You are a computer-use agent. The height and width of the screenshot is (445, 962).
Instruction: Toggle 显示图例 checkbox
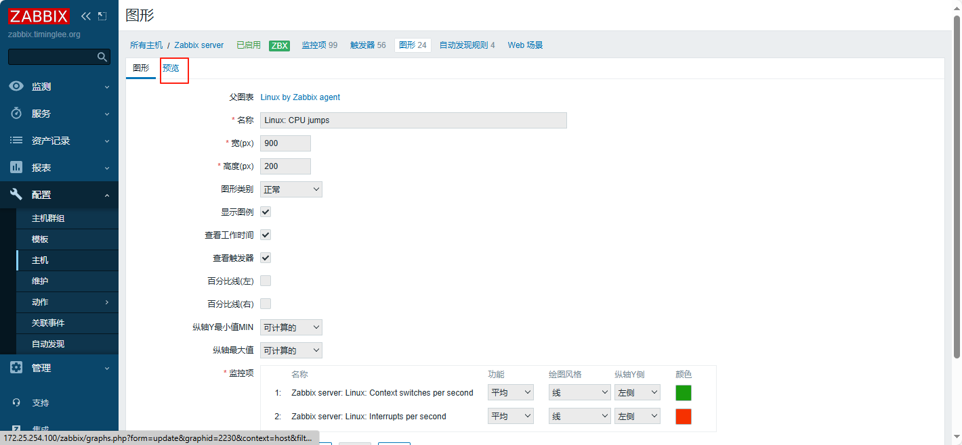click(x=266, y=212)
